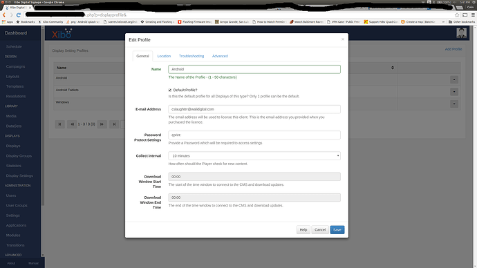This screenshot has width=477, height=268.
Task: Go to next table page
Action: 102,124
